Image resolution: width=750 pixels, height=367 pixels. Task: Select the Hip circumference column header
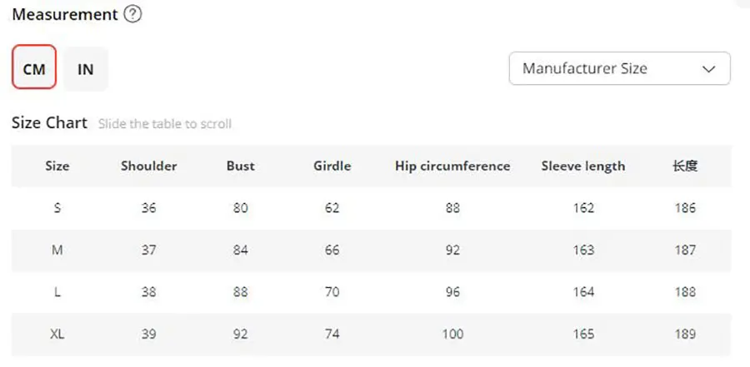tap(452, 166)
